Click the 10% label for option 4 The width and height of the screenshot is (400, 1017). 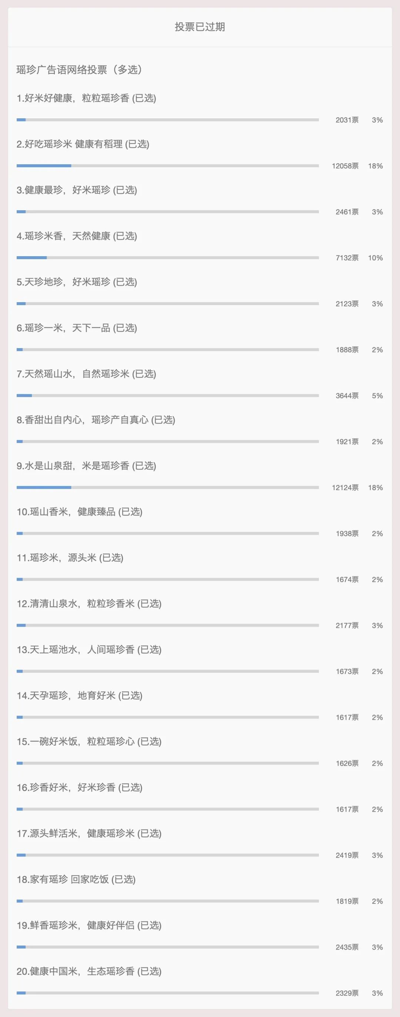pos(376,258)
